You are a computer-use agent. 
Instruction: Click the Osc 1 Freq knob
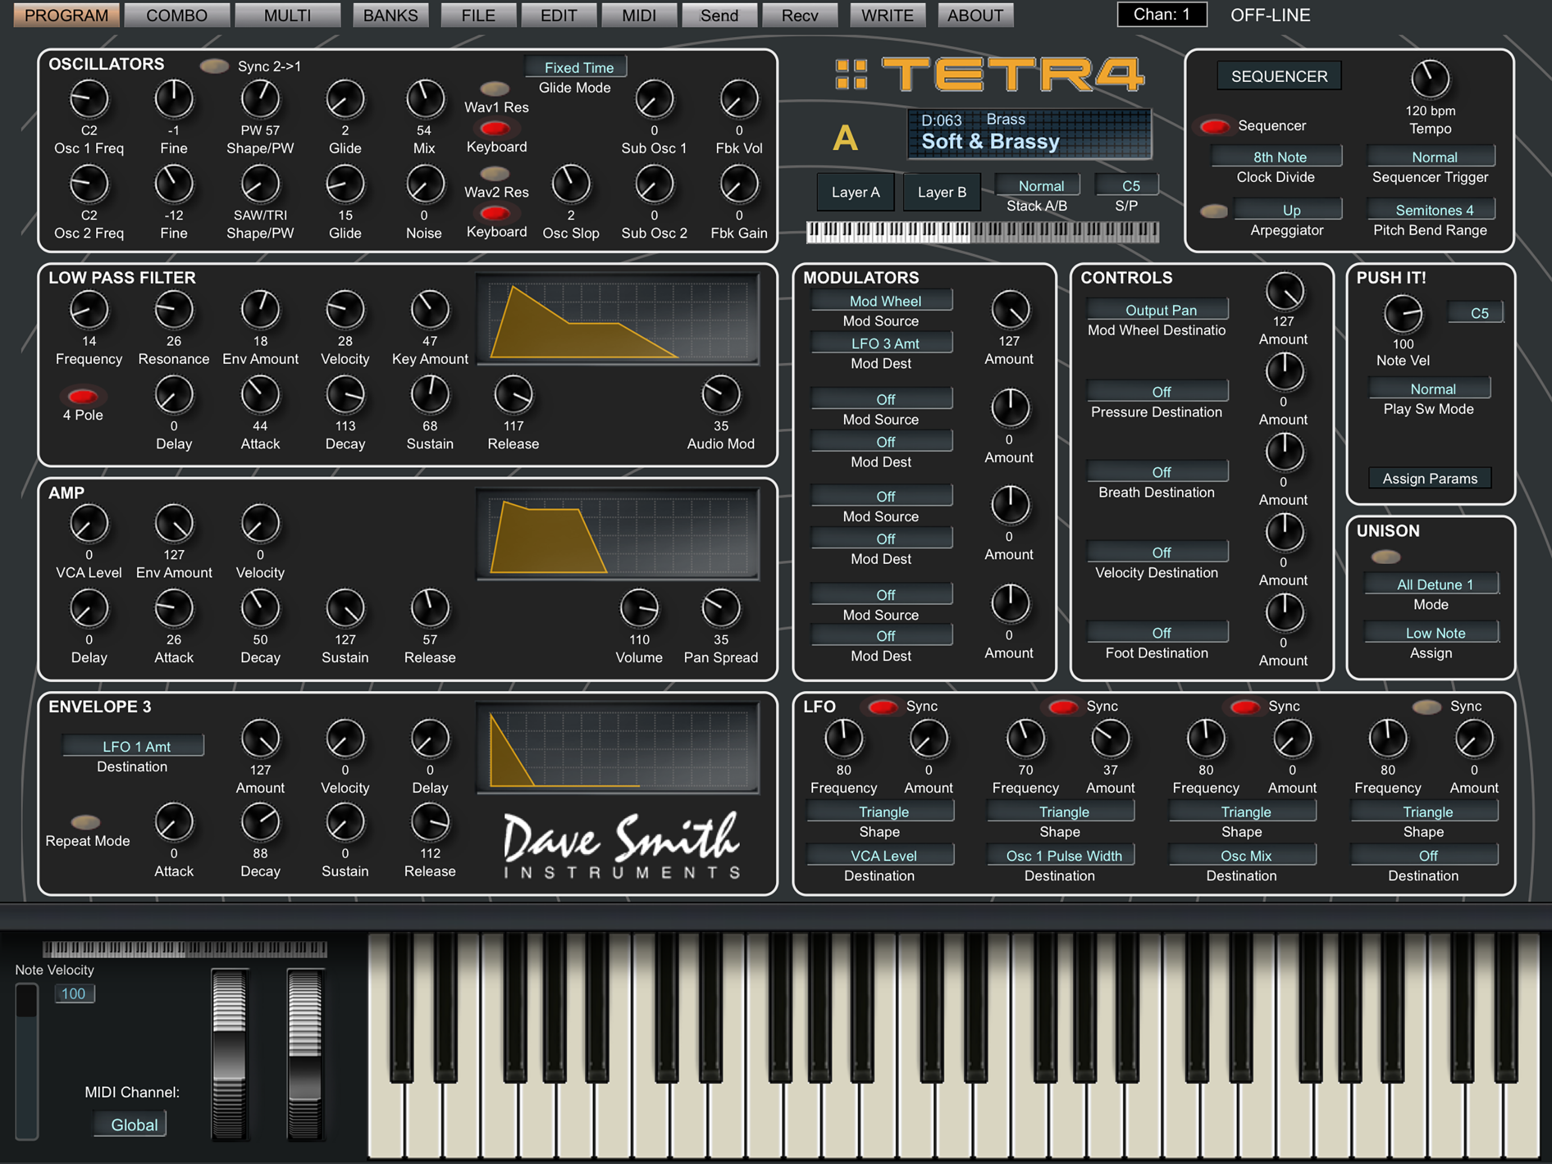[89, 99]
